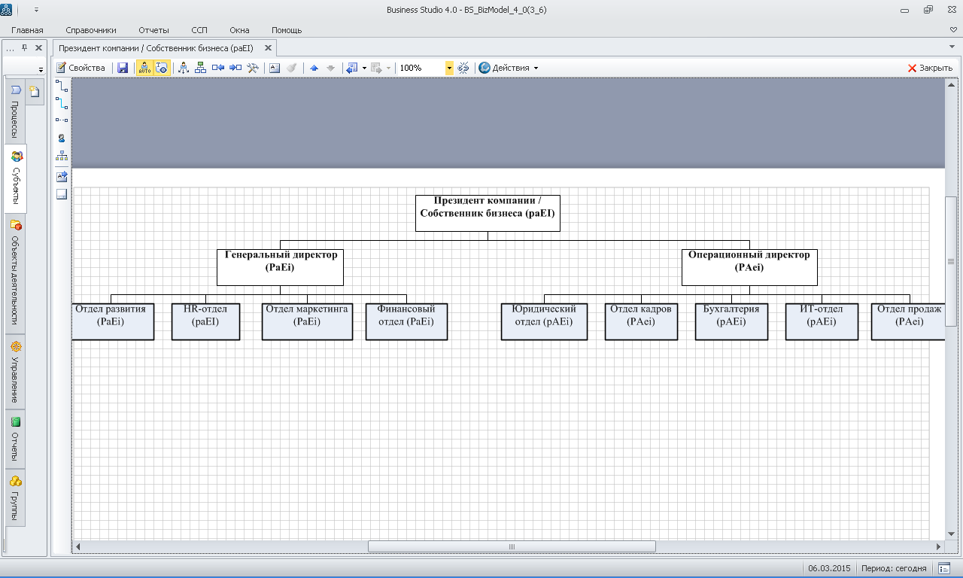The width and height of the screenshot is (963, 578).
Task: Switch to the Процессы side tab
Action: point(14,111)
